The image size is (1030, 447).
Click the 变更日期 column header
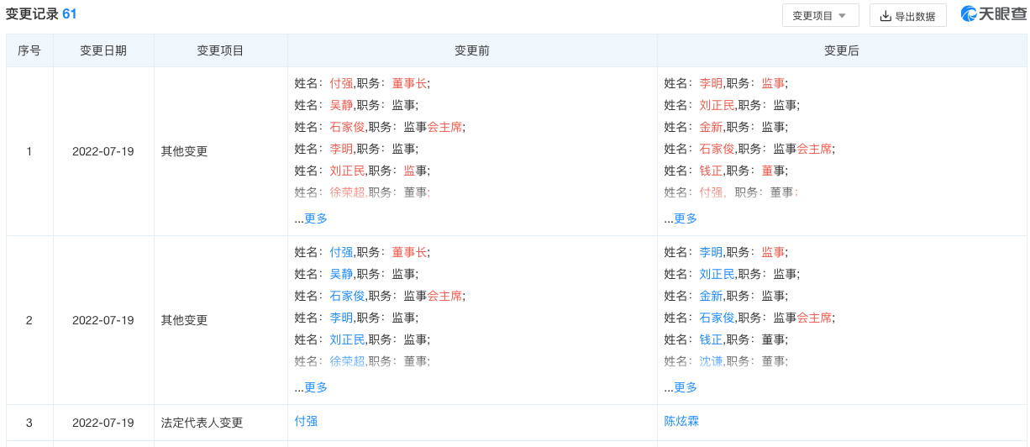103,50
